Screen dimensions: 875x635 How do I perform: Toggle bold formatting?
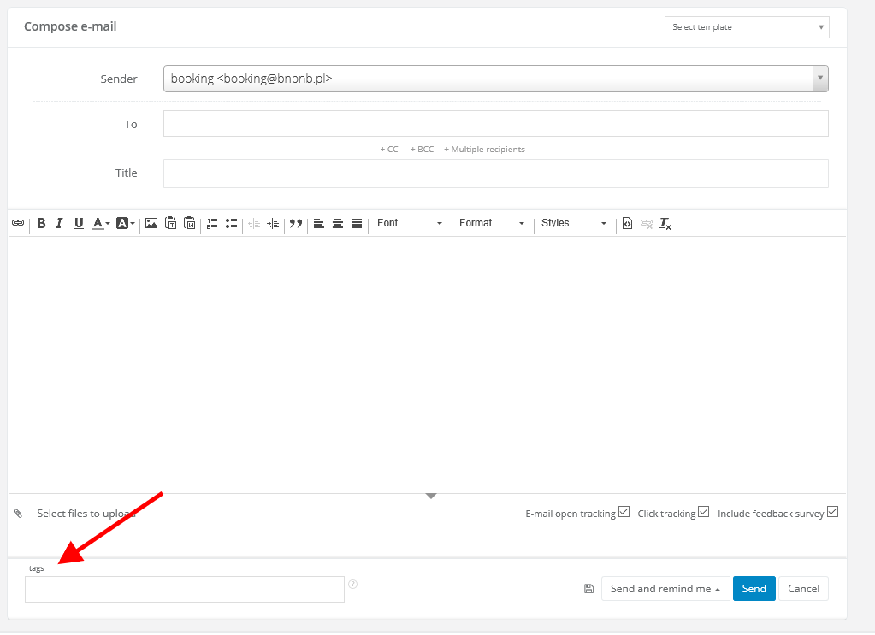tap(41, 223)
